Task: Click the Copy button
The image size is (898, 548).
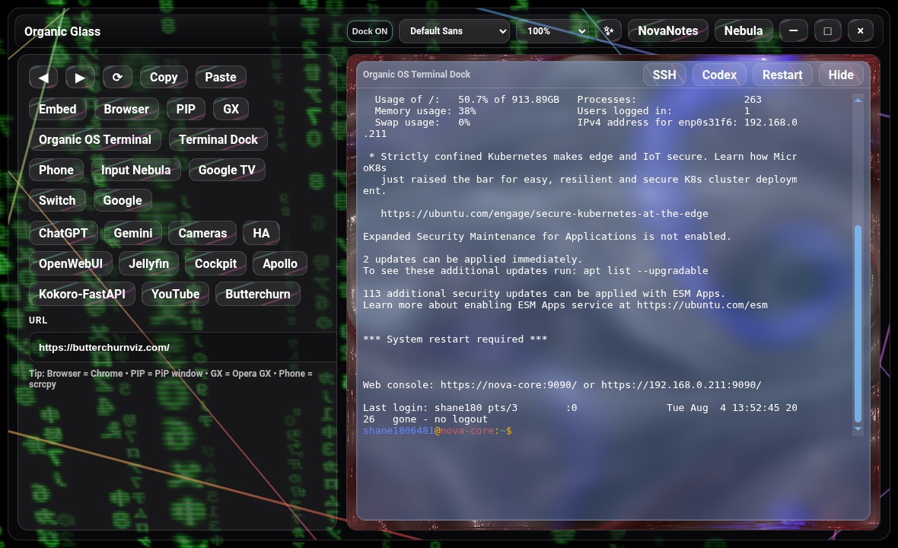Action: (x=164, y=78)
